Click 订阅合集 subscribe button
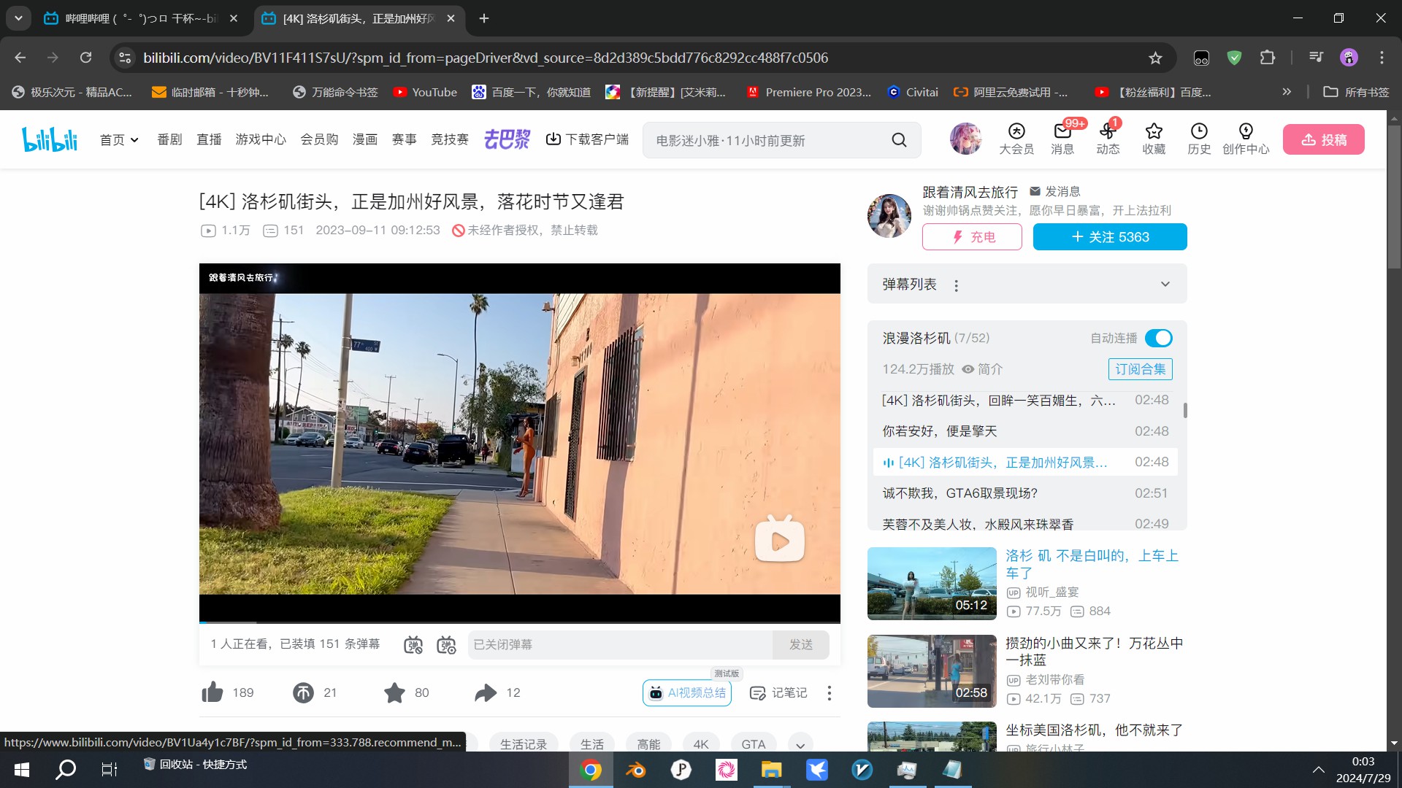The width and height of the screenshot is (1402, 788). click(1140, 369)
